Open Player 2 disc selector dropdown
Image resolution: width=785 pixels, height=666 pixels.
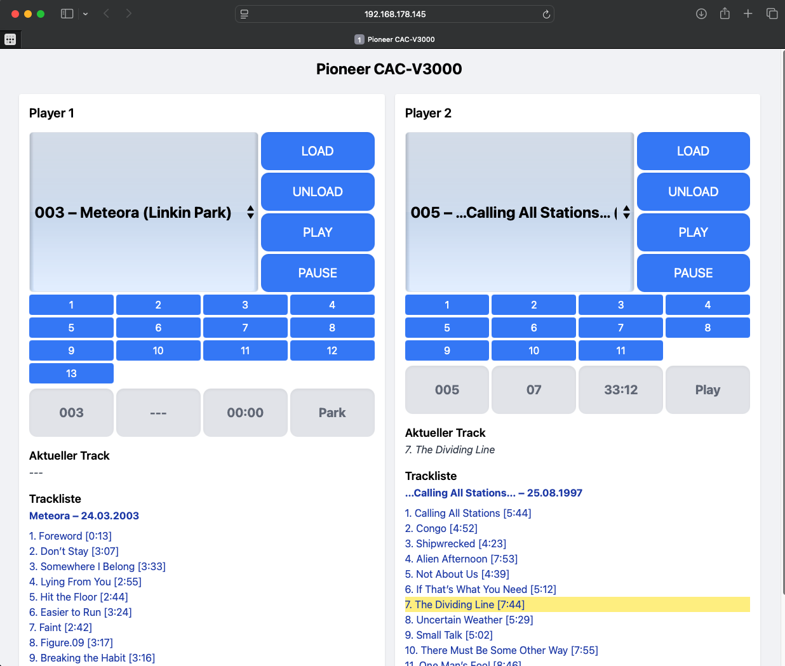point(520,212)
